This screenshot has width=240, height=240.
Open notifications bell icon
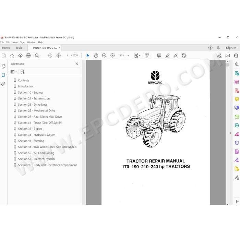218,48
